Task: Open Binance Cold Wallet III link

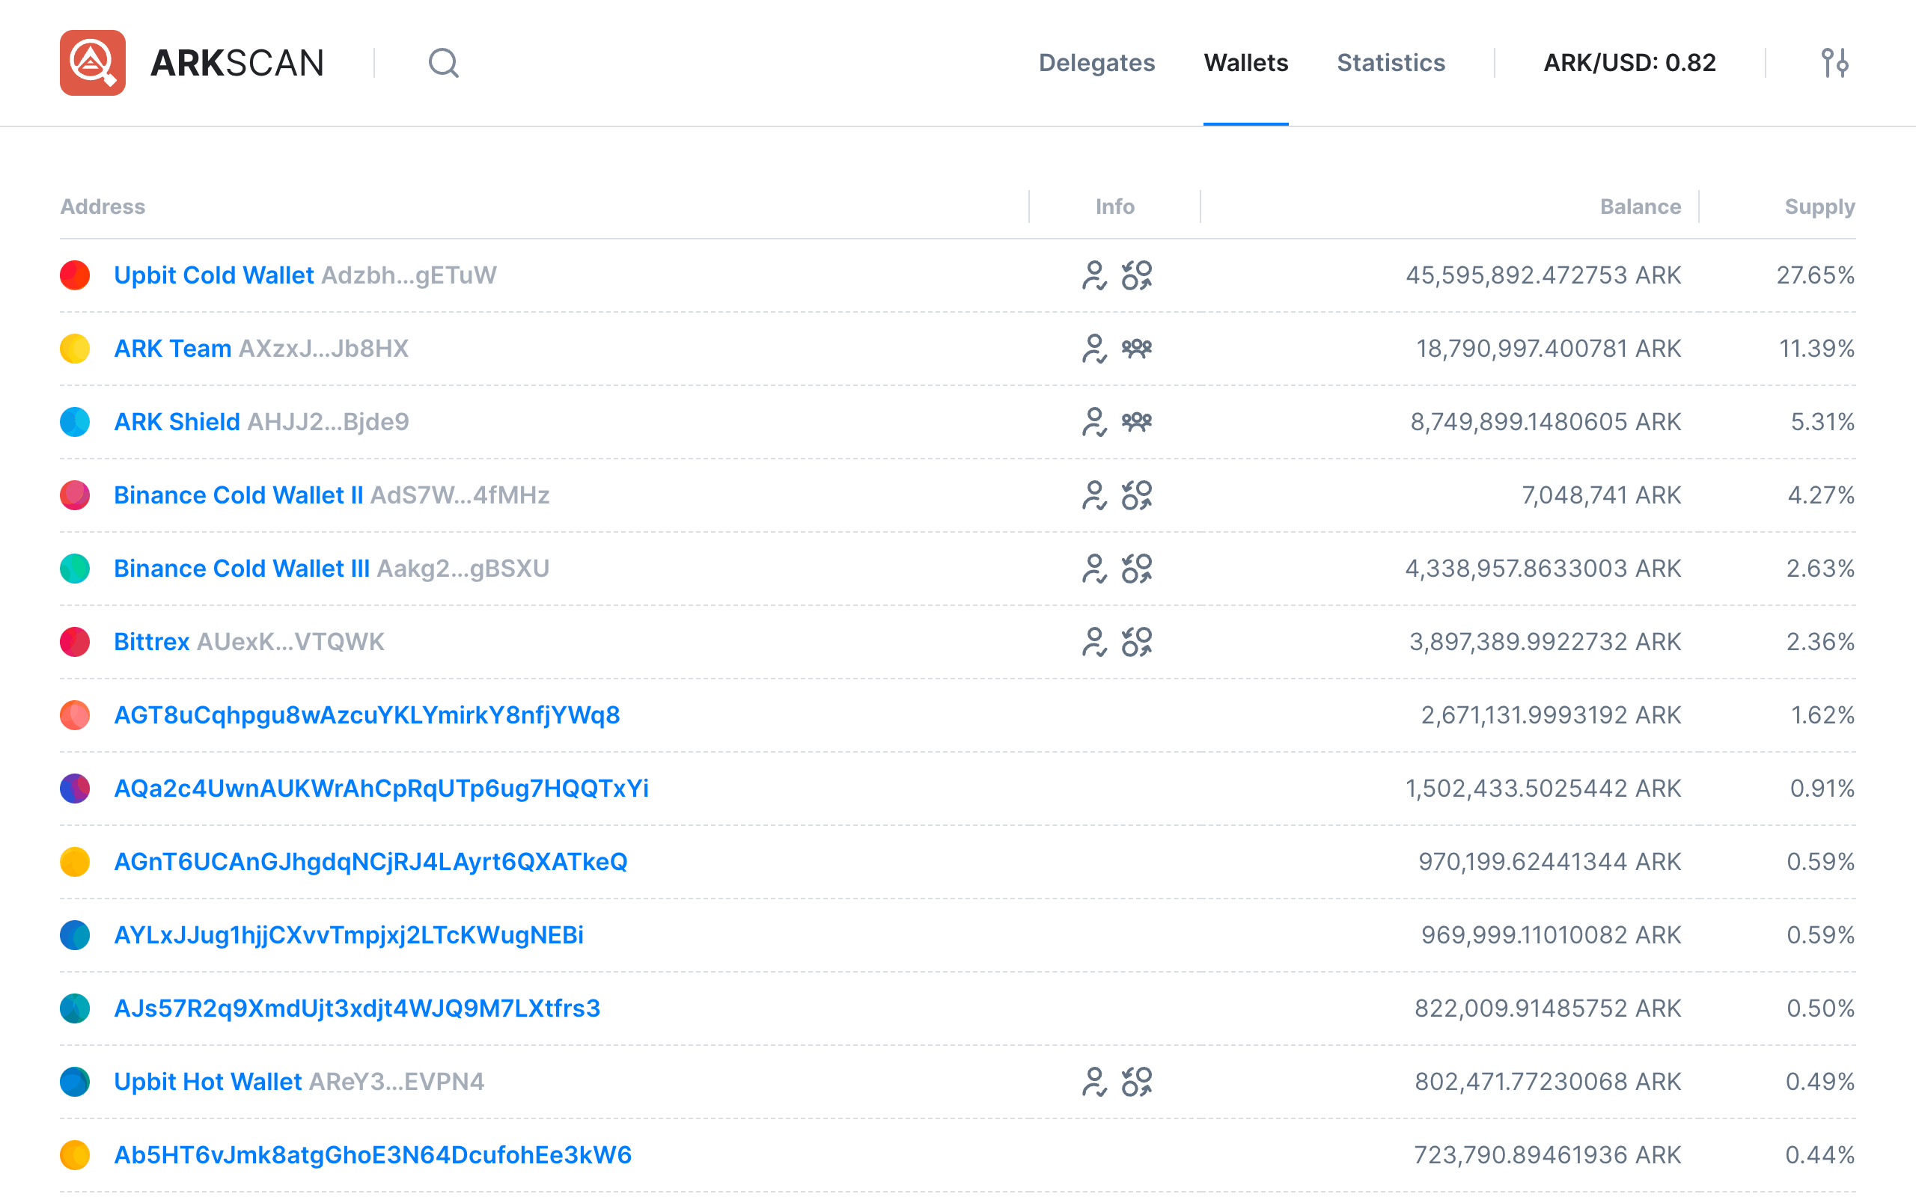Action: [x=242, y=569]
